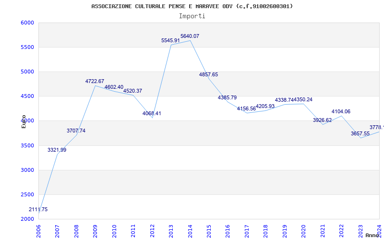
Task: Click x-axis year 2010
Action: 114,231
